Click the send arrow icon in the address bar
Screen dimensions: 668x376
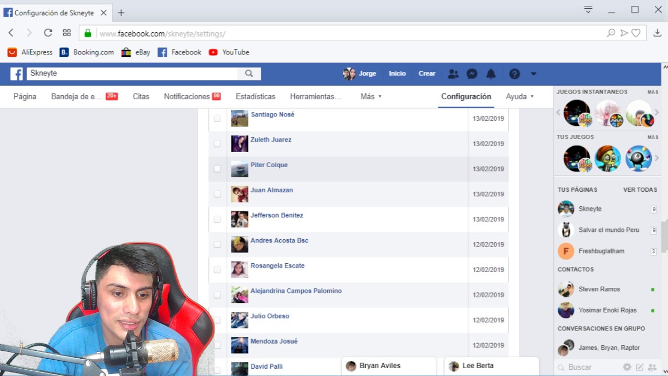point(624,33)
